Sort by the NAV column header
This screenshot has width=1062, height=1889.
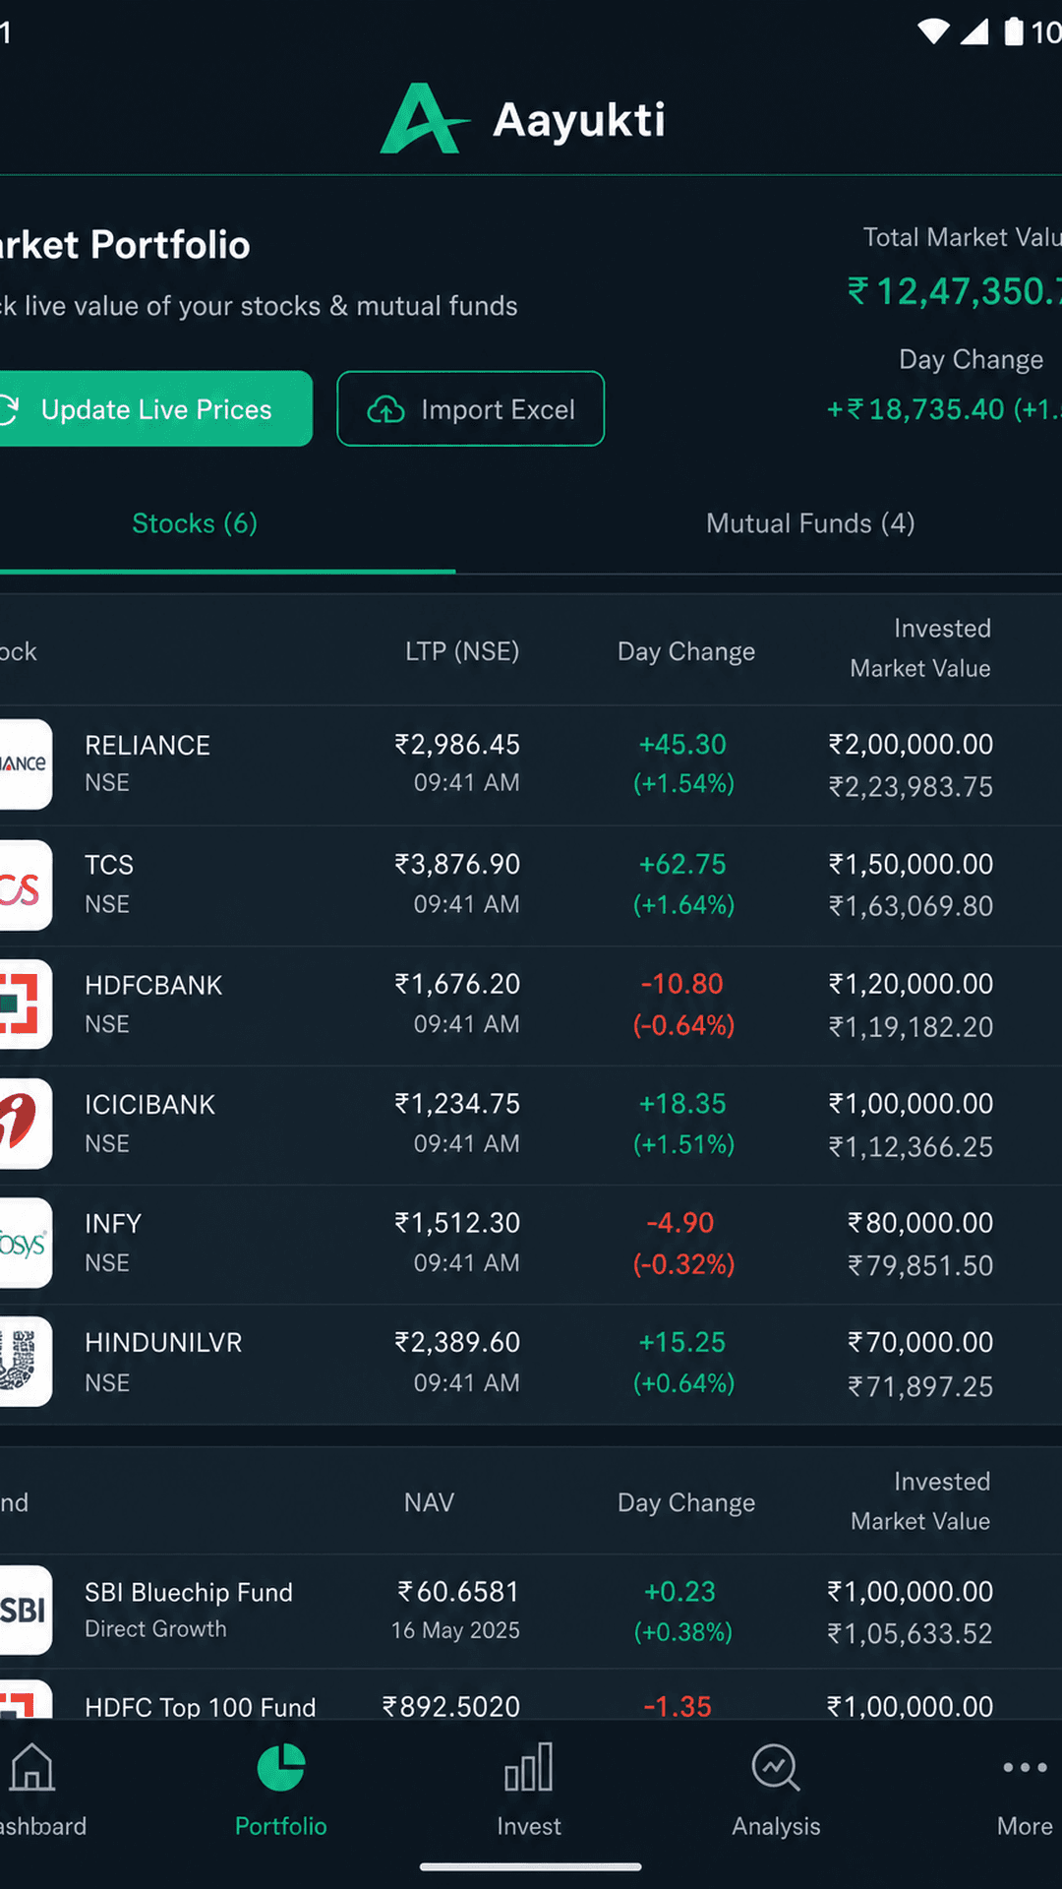pyautogui.click(x=429, y=1502)
